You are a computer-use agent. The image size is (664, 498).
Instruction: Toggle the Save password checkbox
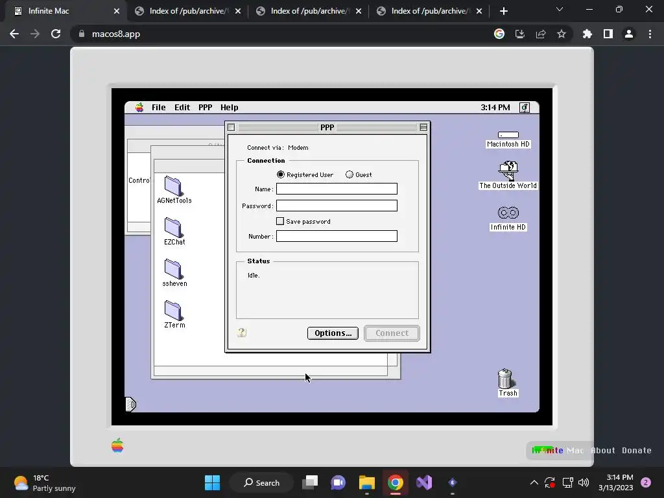(x=303, y=221)
